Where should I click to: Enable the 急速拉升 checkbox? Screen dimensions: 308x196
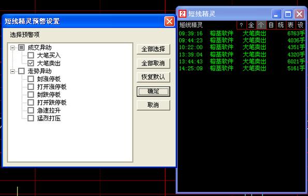(x=31, y=110)
